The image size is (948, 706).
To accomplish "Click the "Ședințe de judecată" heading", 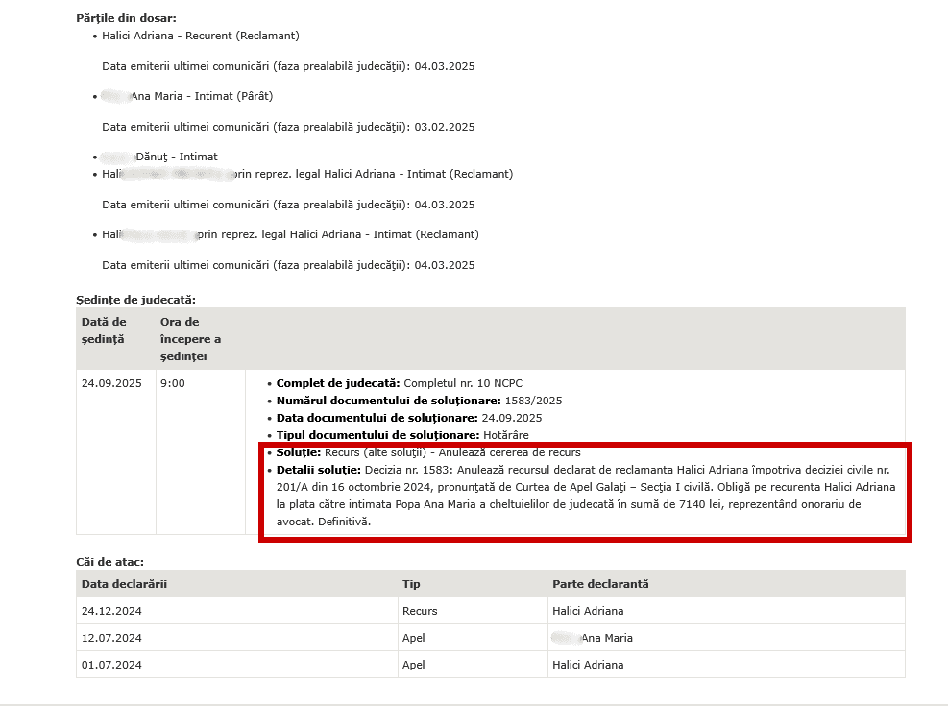I will pyautogui.click(x=135, y=300).
